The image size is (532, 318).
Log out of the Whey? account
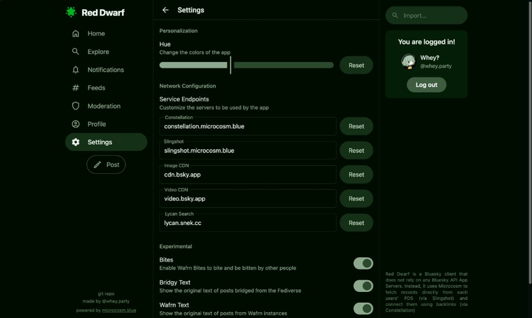click(x=426, y=85)
